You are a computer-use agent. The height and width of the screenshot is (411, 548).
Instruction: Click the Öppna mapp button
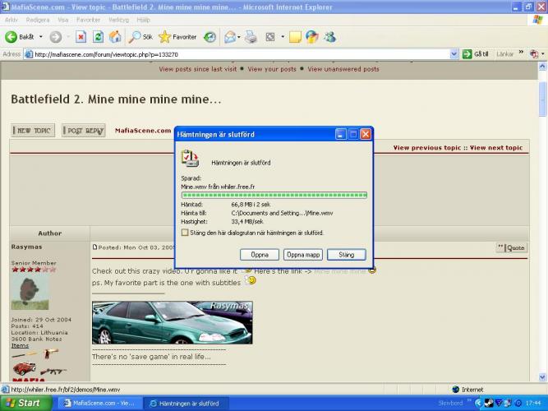[302, 255]
